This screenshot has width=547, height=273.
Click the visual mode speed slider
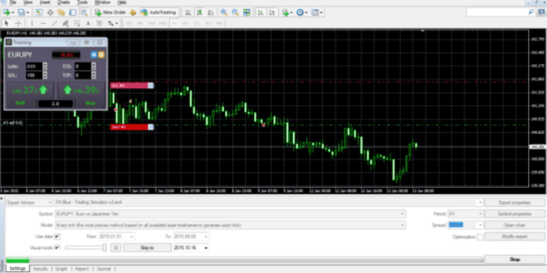coord(85,248)
